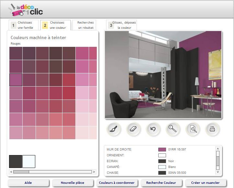Click the 'la déco en 1 clic' logo
Viewport: 234px width, 188px height.
tap(26, 10)
